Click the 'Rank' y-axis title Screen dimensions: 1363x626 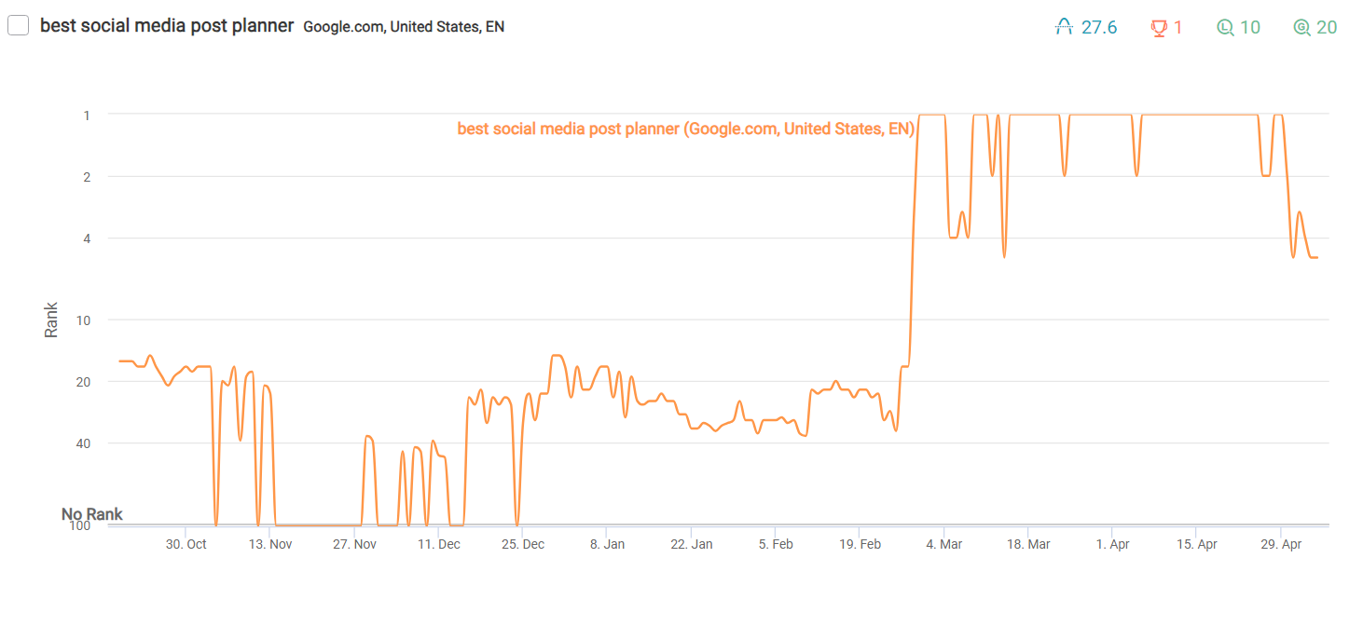pyautogui.click(x=51, y=320)
